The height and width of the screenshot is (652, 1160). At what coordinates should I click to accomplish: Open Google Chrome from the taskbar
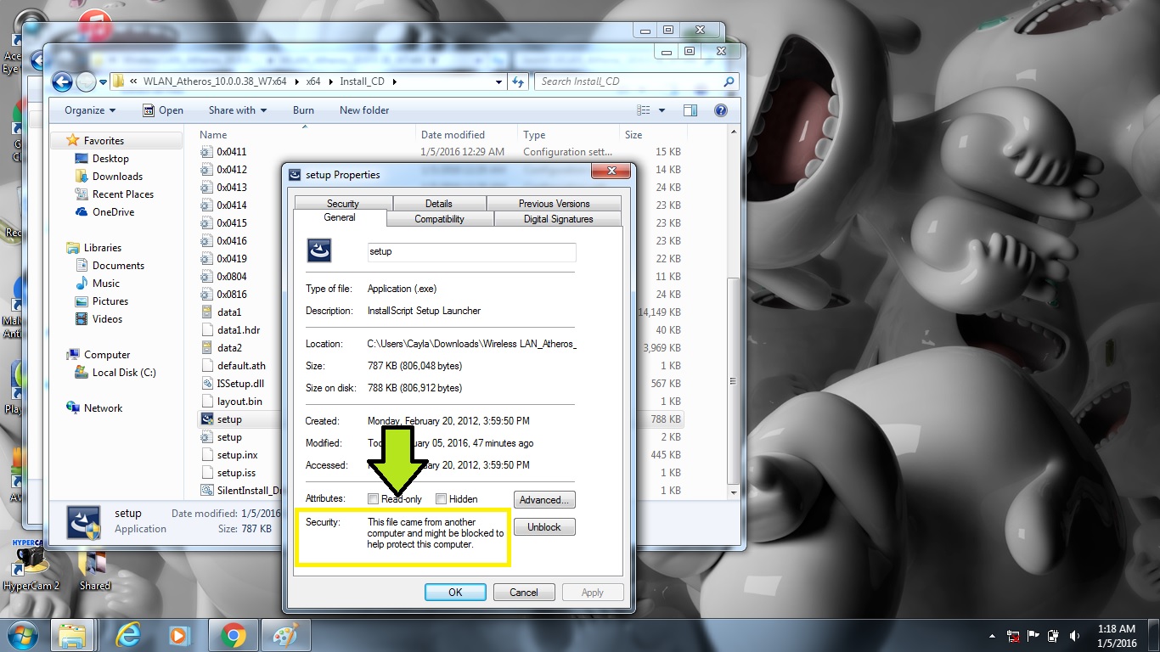[234, 635]
